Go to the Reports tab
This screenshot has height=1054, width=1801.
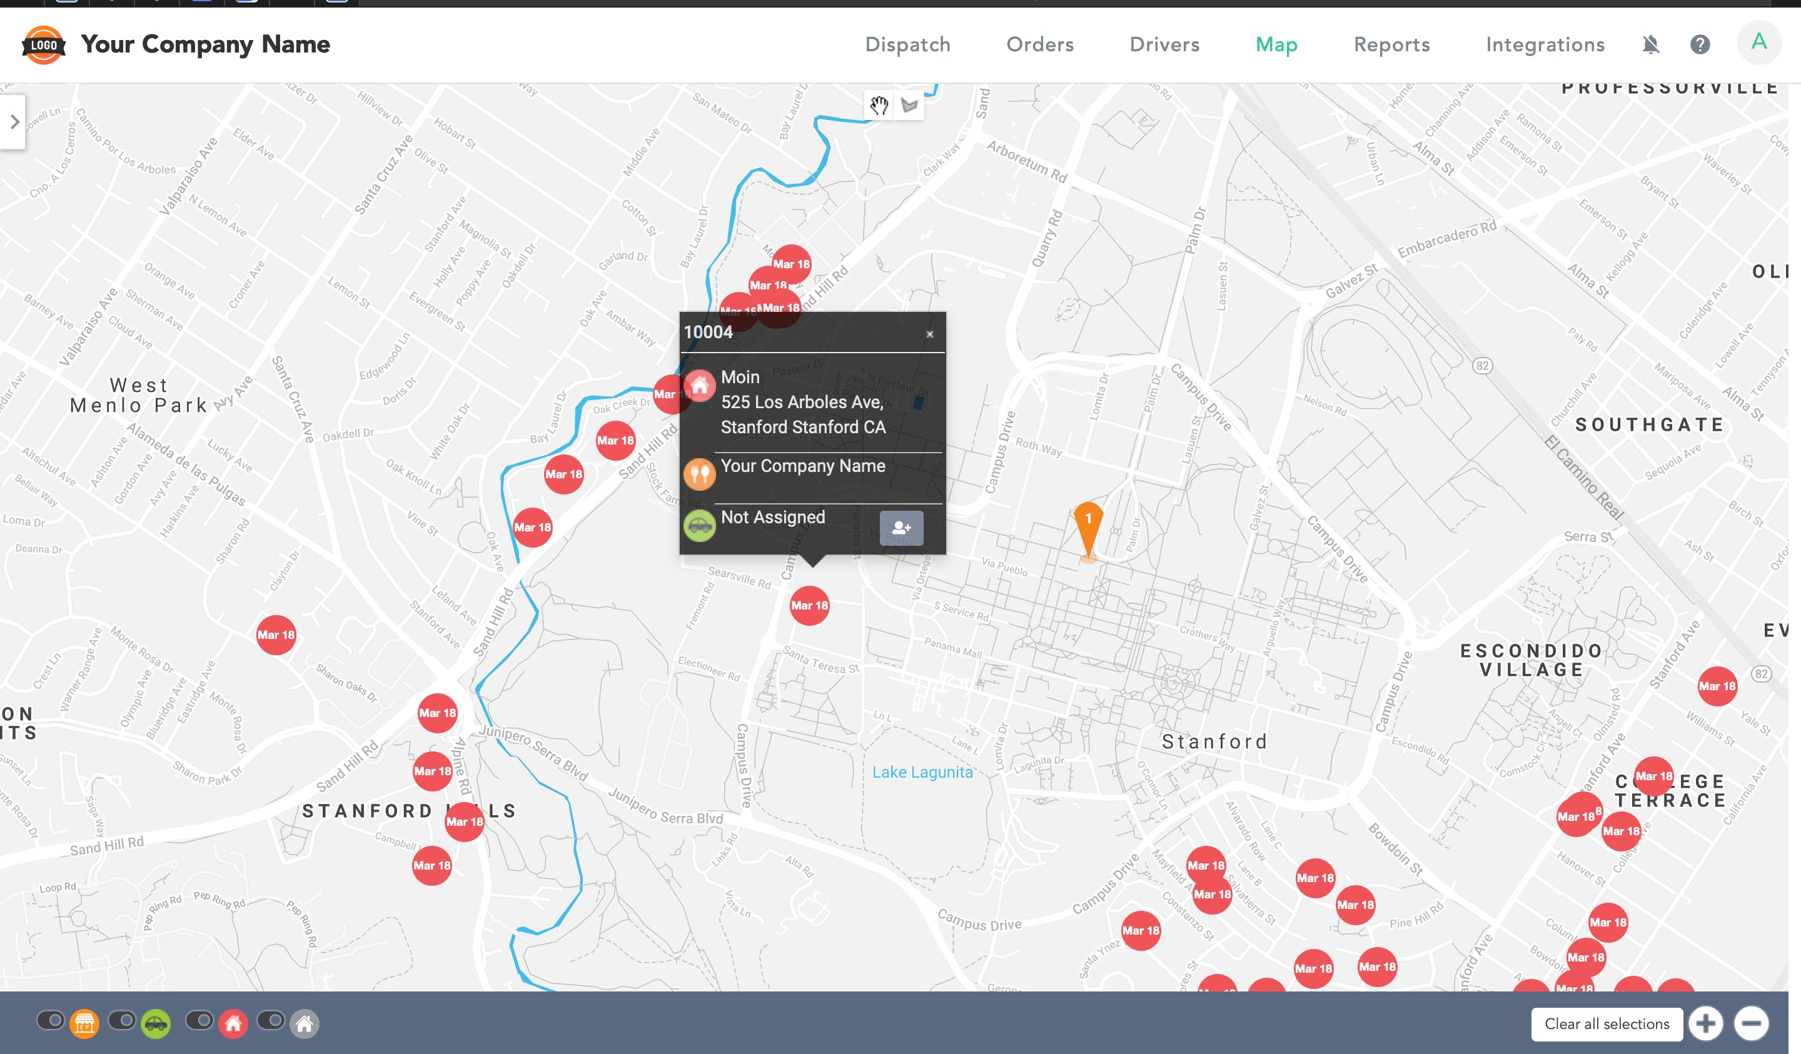point(1391,45)
